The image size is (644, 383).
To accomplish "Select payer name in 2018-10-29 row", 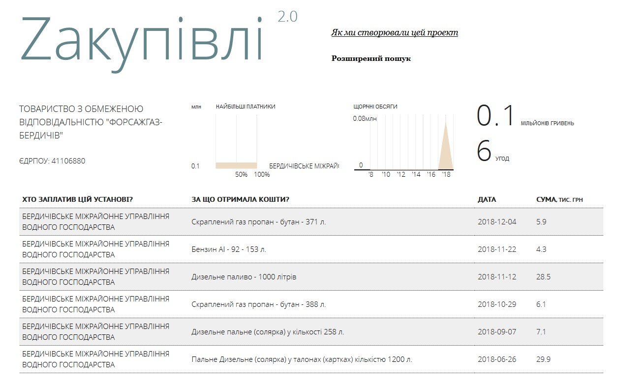I will [95, 304].
